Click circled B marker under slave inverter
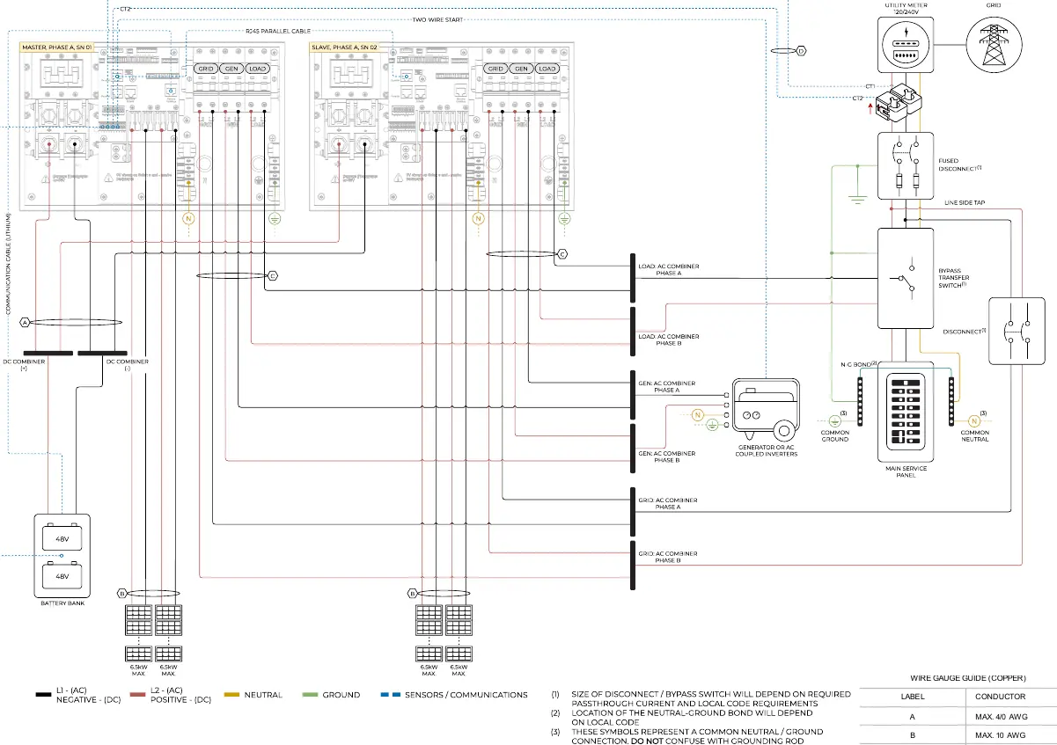Image resolution: width=1057 pixels, height=745 pixels. pos(413,593)
